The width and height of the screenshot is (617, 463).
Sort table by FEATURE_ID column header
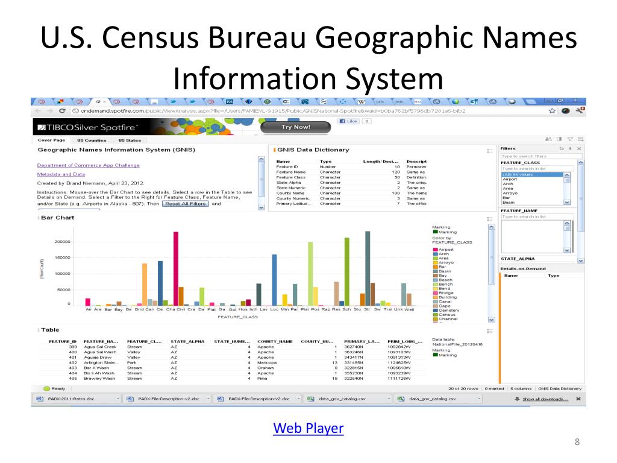coord(63,342)
